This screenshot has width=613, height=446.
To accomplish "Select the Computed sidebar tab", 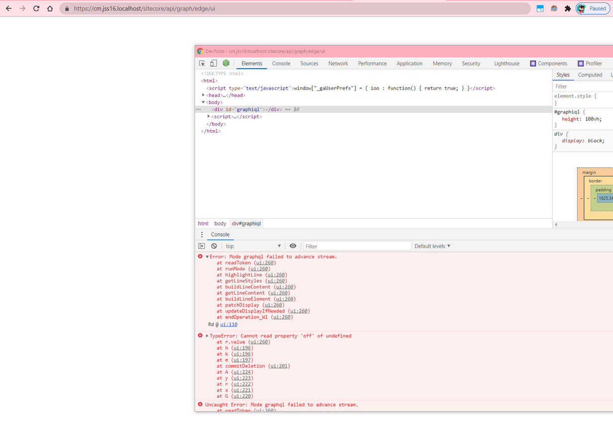I will 590,75.
